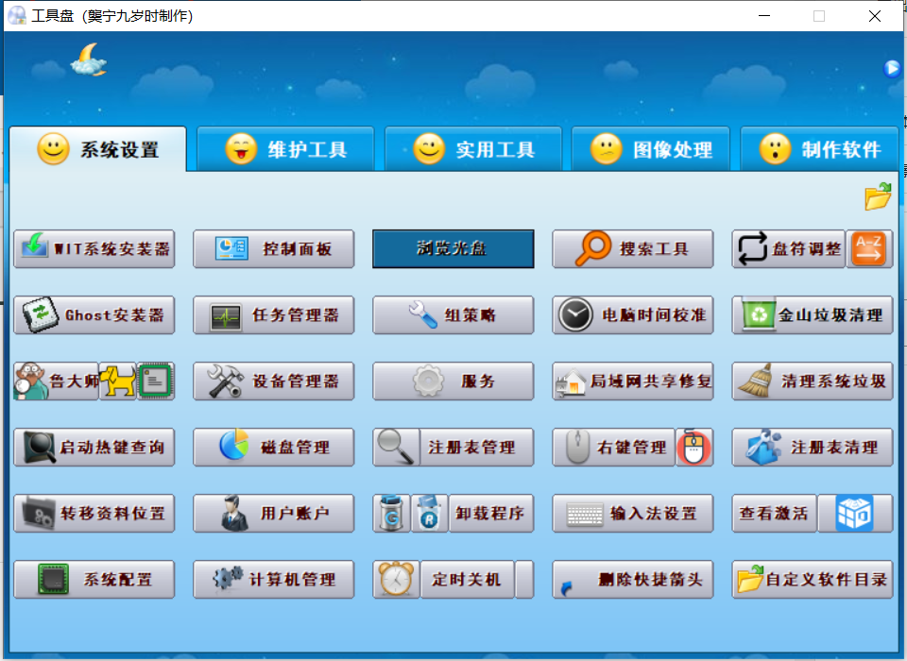
Task: Open the 定时关机 alarm clock shutdown tool
Action: [453, 579]
